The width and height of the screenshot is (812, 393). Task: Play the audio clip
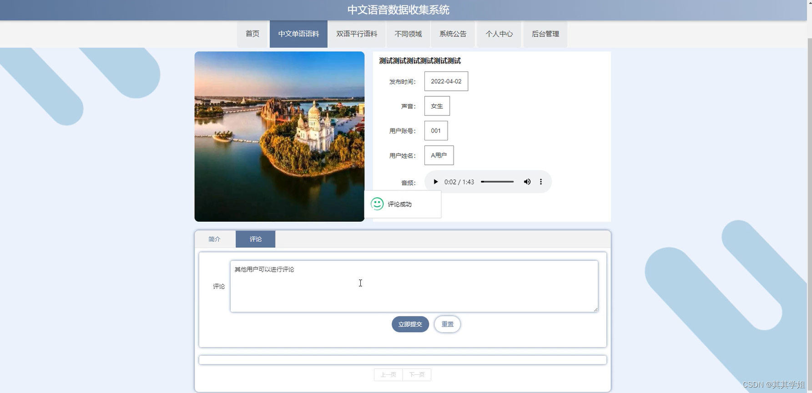(x=435, y=182)
